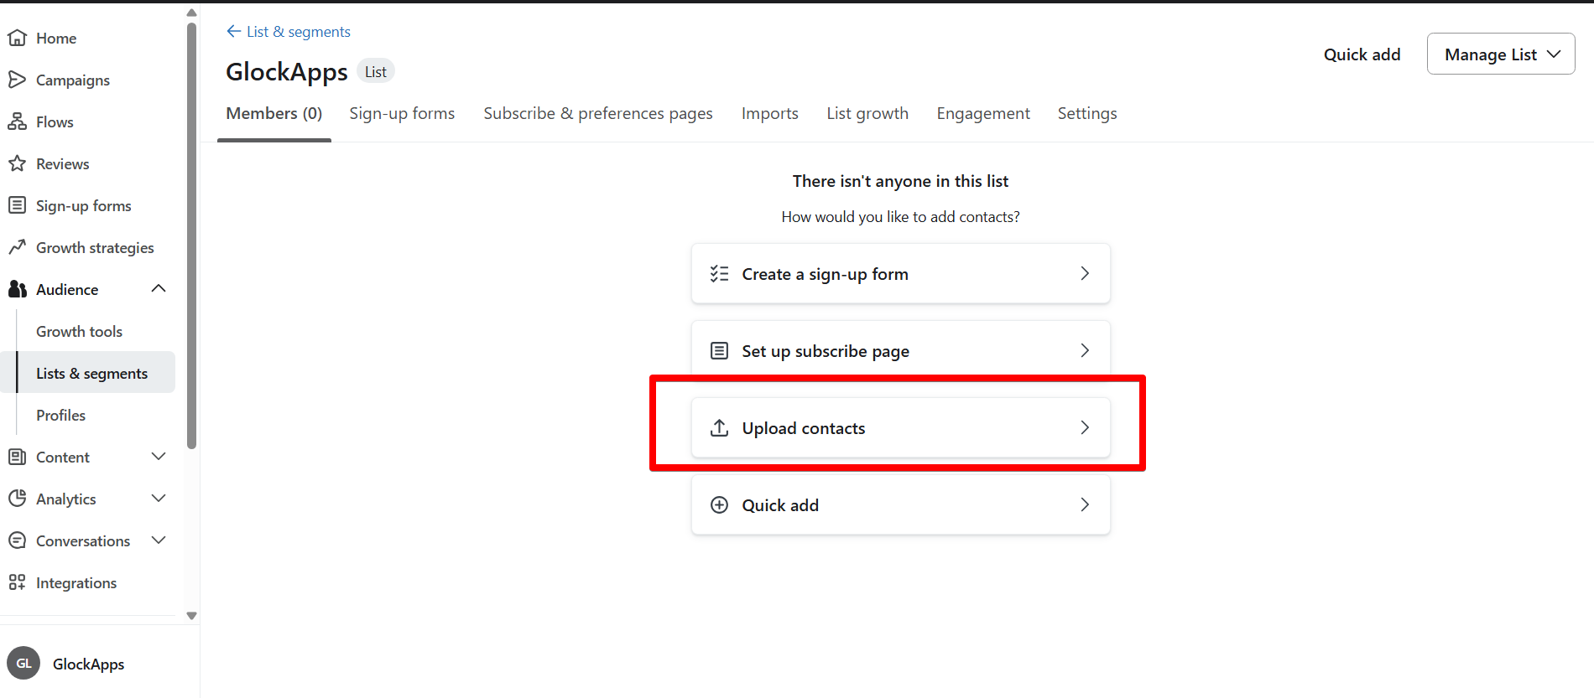Expand the Content section chevron

click(x=159, y=457)
